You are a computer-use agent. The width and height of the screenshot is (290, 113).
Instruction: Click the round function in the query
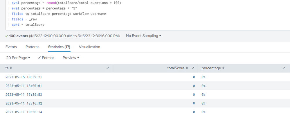[x=51, y=3]
